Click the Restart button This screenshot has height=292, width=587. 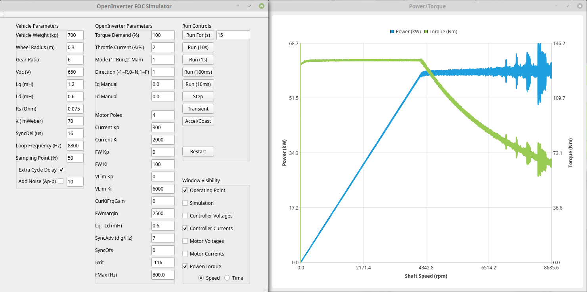click(198, 151)
